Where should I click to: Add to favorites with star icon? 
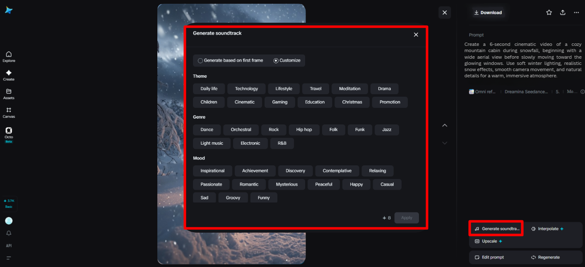click(549, 12)
